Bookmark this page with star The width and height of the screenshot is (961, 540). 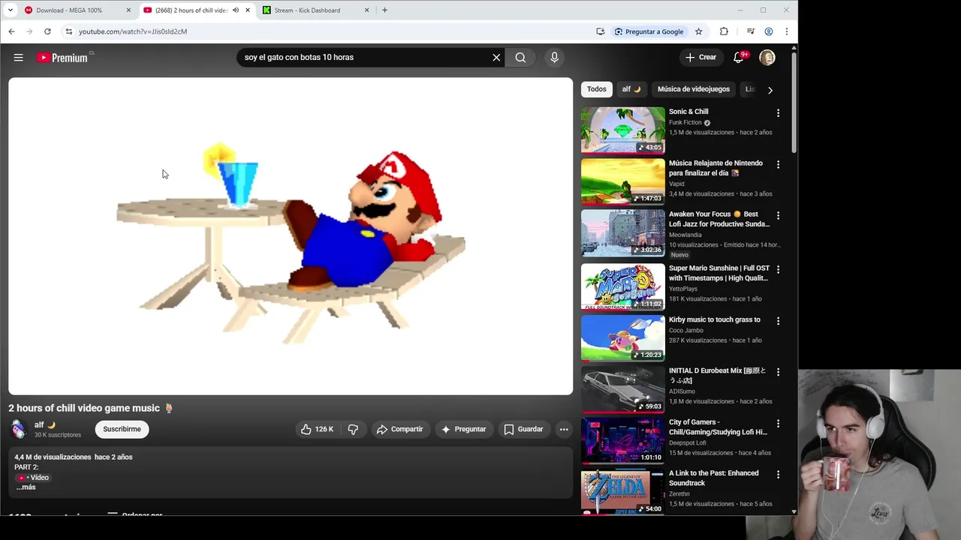(698, 31)
